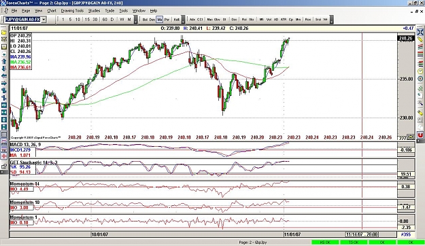Add the Adx study

tap(192, 20)
